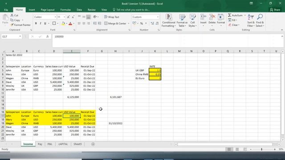This screenshot has height=160, width=285.
Task: Click the Paste icon
Action: (5, 18)
